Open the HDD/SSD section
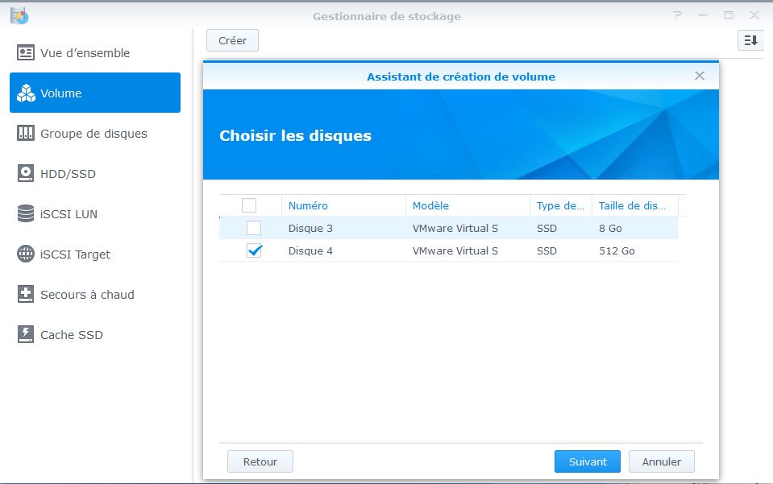The image size is (773, 484). 95,173
